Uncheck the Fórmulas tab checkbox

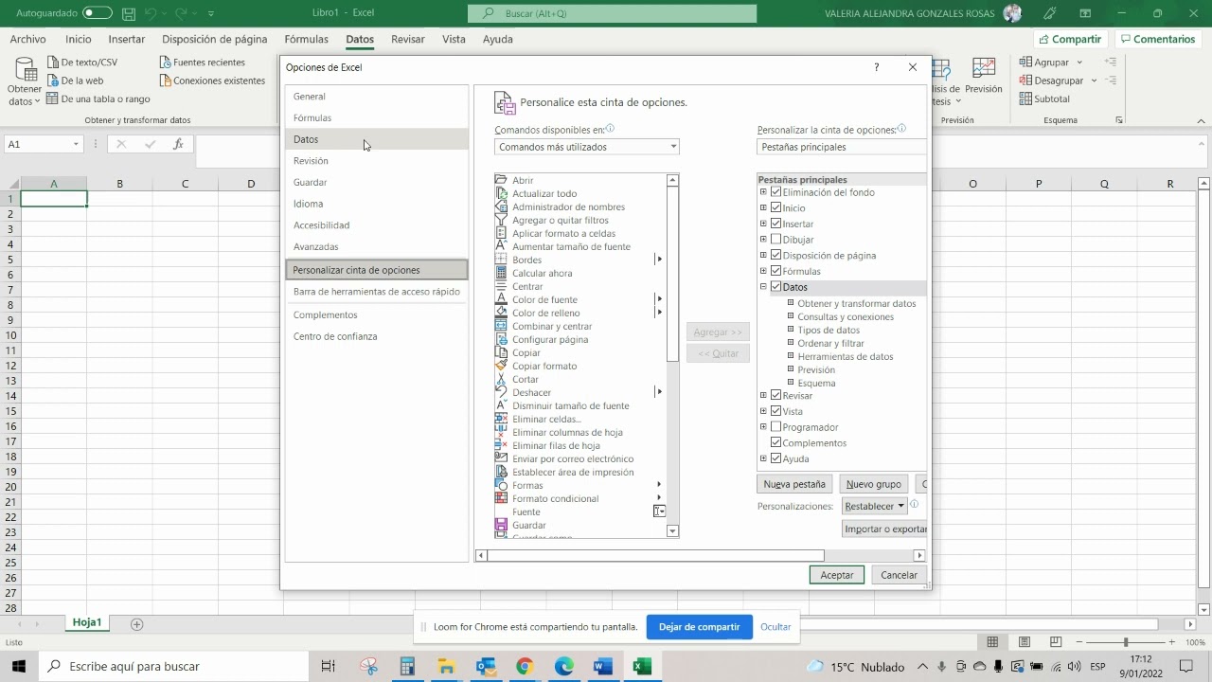click(x=776, y=271)
